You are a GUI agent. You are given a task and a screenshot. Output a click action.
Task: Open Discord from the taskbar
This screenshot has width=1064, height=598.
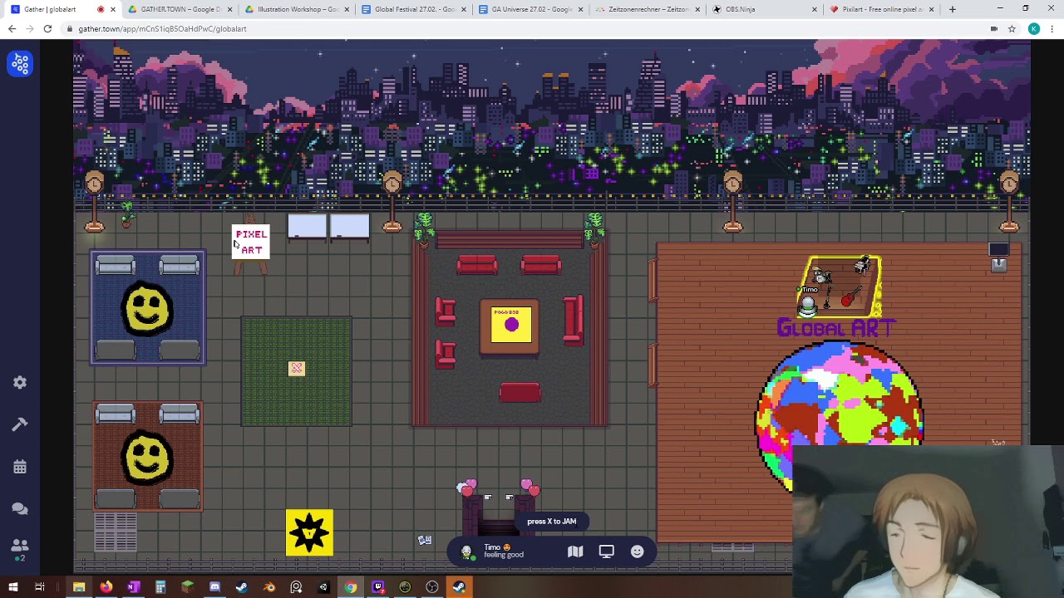[214, 587]
